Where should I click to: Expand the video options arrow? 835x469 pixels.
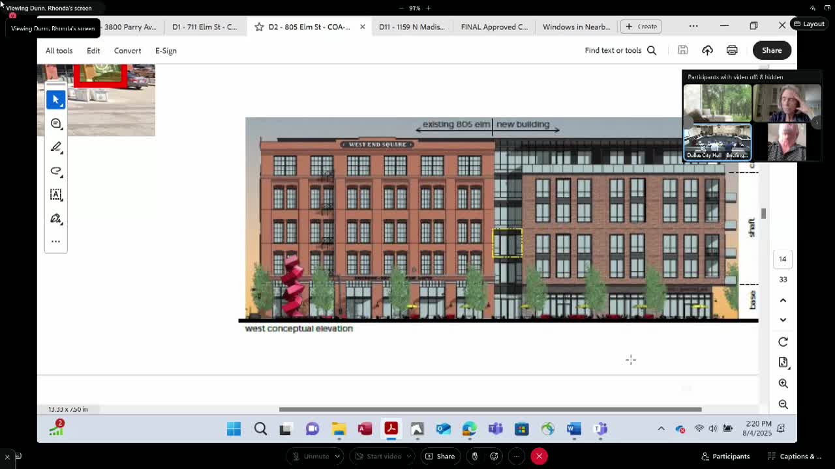pyautogui.click(x=408, y=456)
